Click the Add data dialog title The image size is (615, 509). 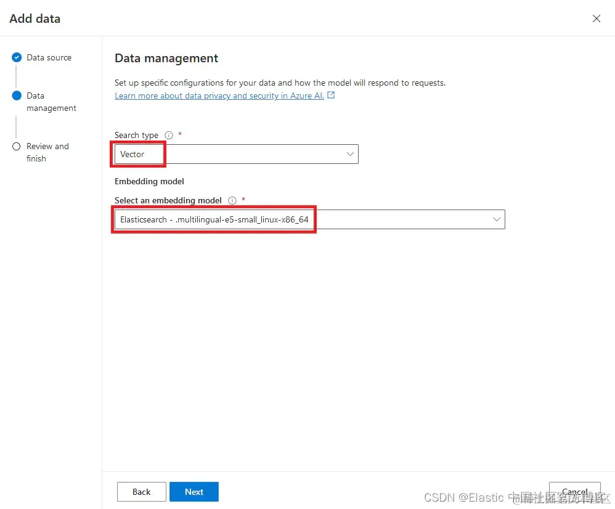35,19
